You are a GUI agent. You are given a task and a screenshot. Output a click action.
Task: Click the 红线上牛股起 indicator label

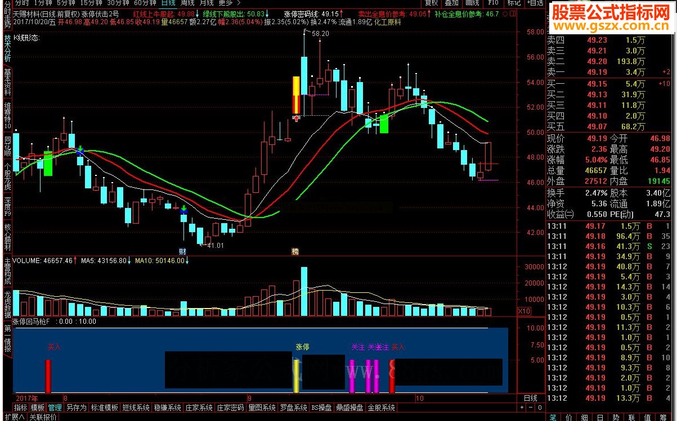click(155, 13)
